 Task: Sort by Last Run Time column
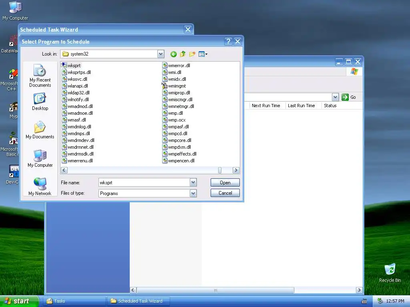pyautogui.click(x=301, y=106)
